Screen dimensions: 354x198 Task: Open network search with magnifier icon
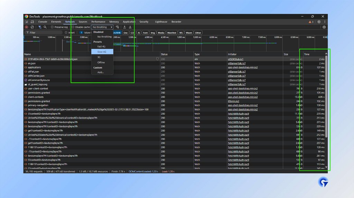[x=45, y=27]
